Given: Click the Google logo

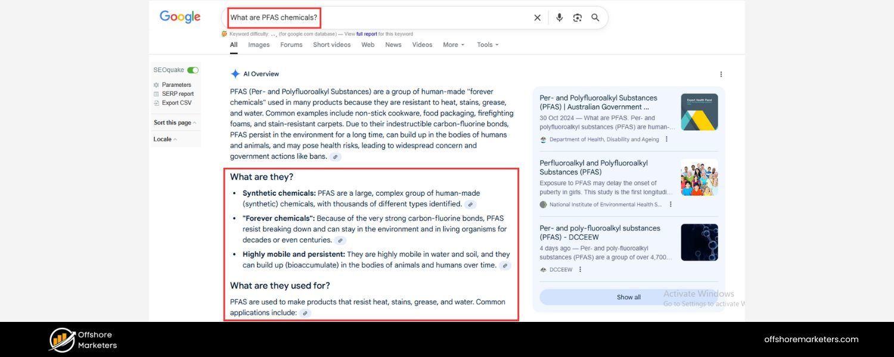Looking at the screenshot, I should (179, 17).
